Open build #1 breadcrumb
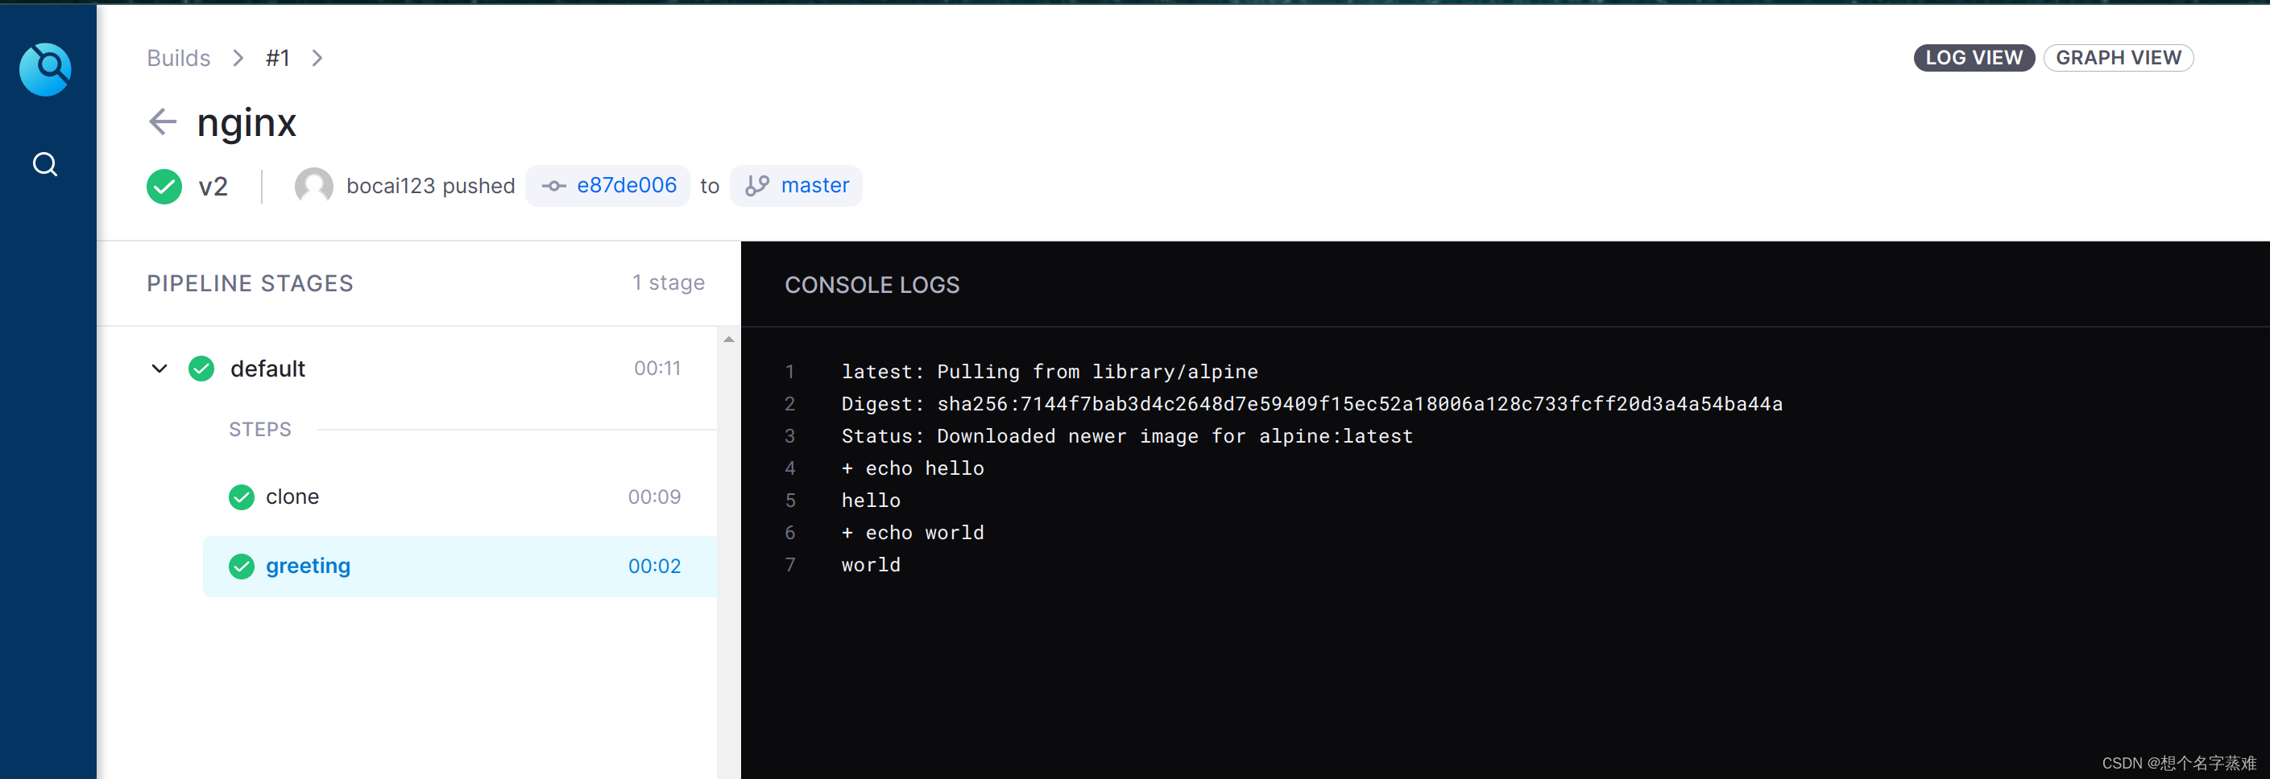 coord(278,58)
